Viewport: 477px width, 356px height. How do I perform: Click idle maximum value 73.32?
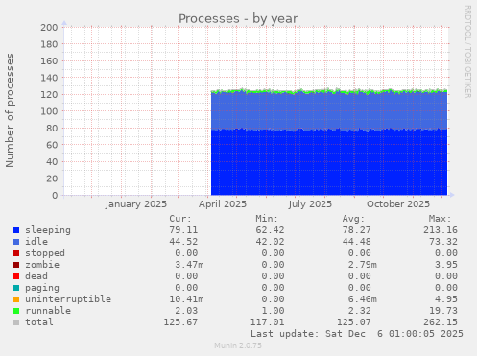443,242
